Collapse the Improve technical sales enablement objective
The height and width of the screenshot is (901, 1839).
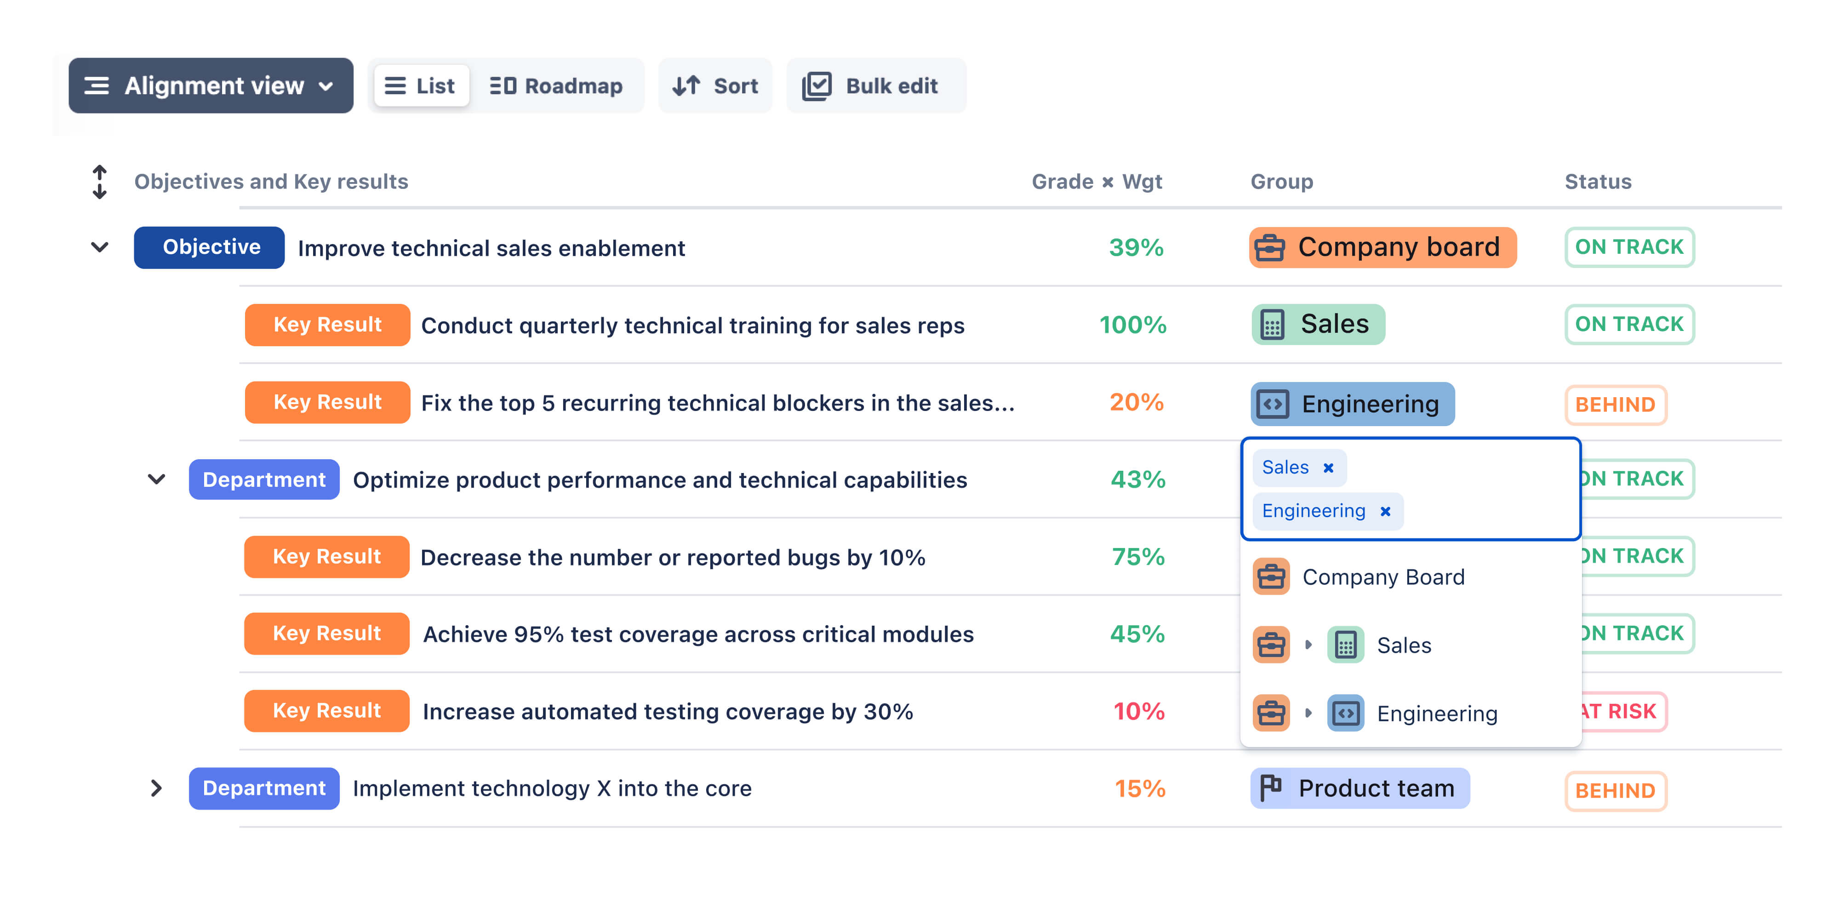99,247
